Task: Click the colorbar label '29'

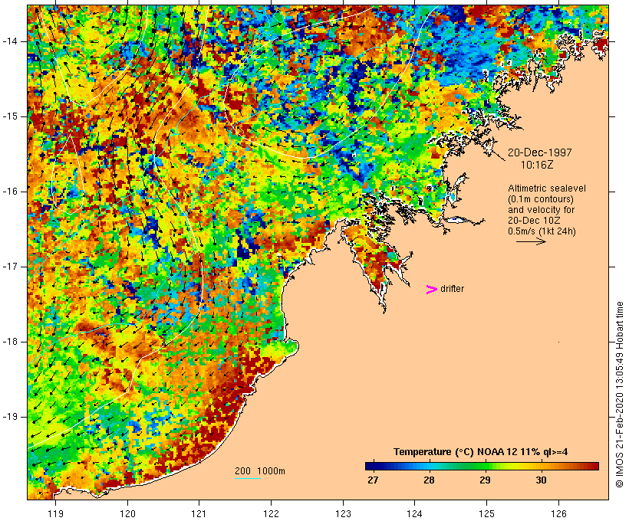Action: click(x=485, y=480)
